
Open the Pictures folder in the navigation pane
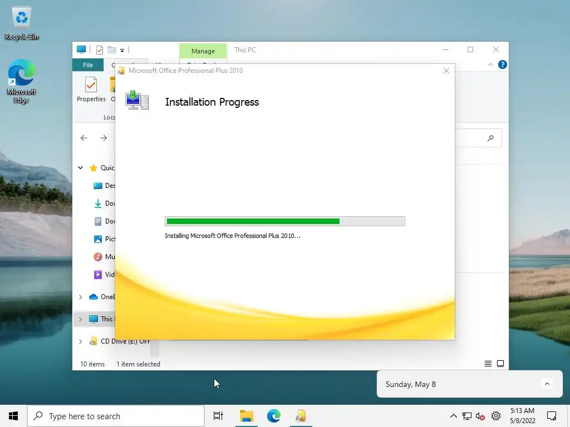pyautogui.click(x=104, y=239)
